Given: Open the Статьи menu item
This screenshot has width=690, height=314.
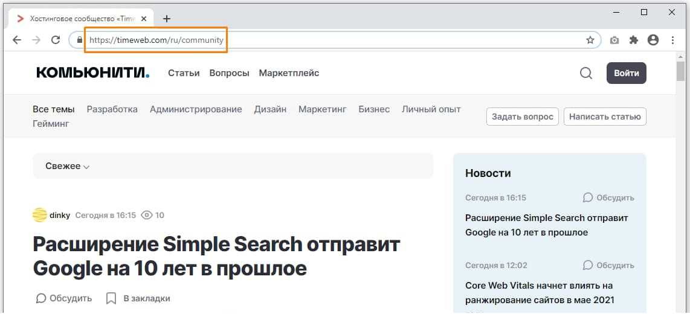Looking at the screenshot, I should click(184, 73).
